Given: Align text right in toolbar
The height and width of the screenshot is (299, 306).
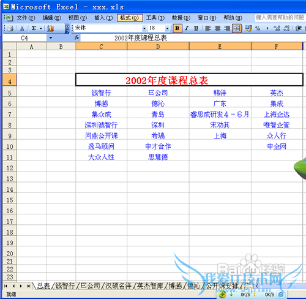Looking at the screenshot, I should [227, 28].
